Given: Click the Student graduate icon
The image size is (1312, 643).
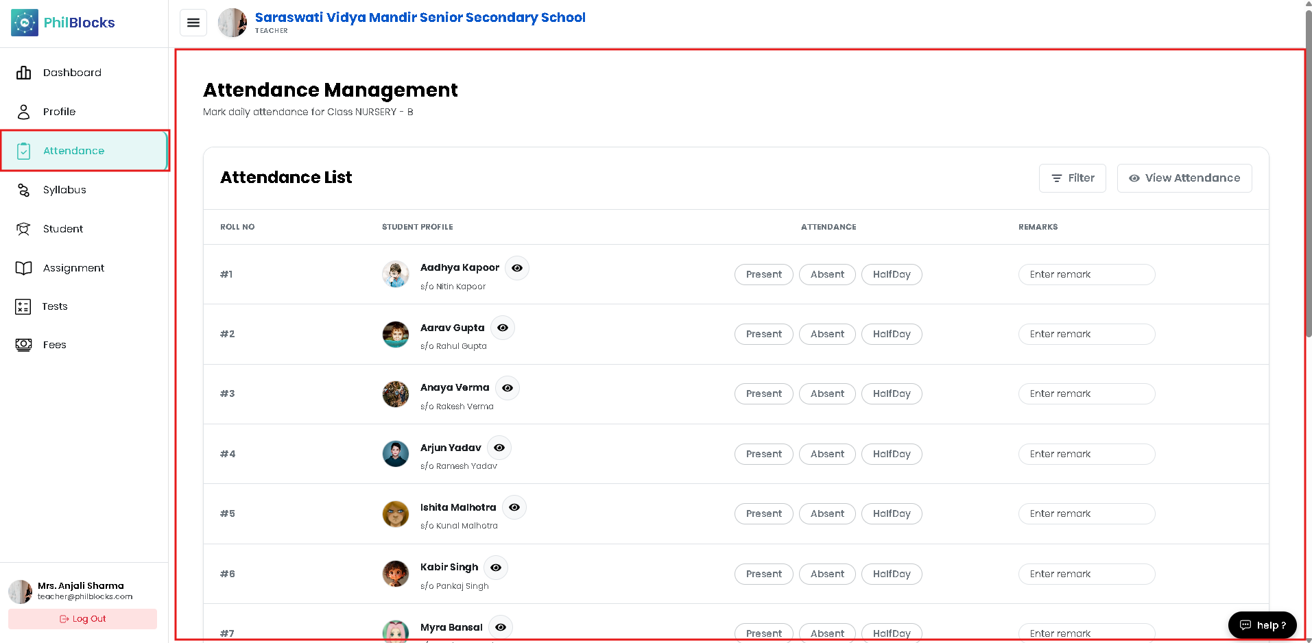Looking at the screenshot, I should [24, 229].
